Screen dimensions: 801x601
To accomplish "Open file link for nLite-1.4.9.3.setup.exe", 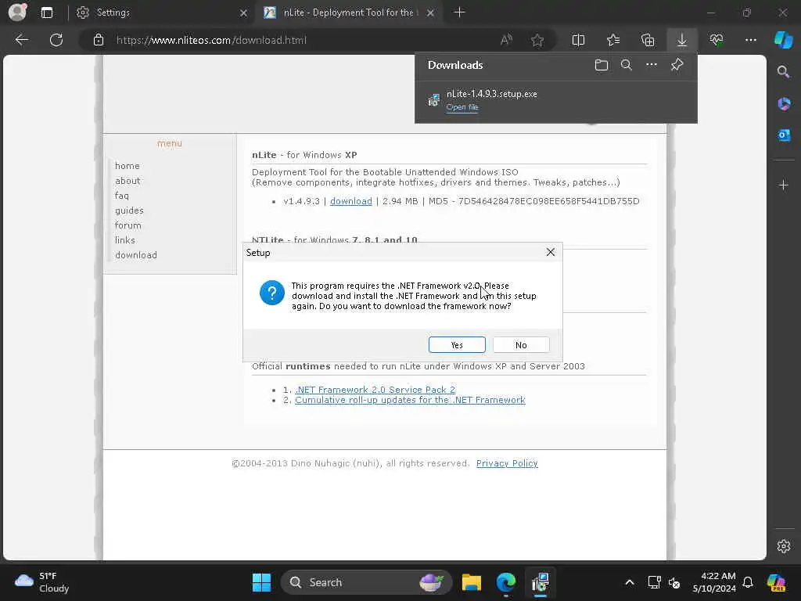I will [462, 106].
